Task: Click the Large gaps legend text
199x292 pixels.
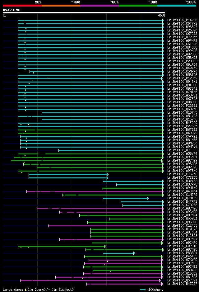Action: 38,290
